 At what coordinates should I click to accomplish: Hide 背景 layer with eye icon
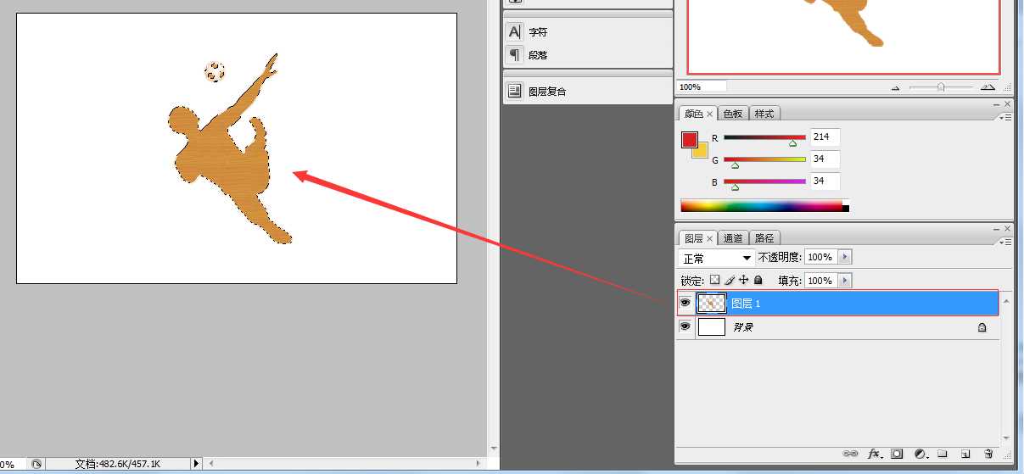685,326
